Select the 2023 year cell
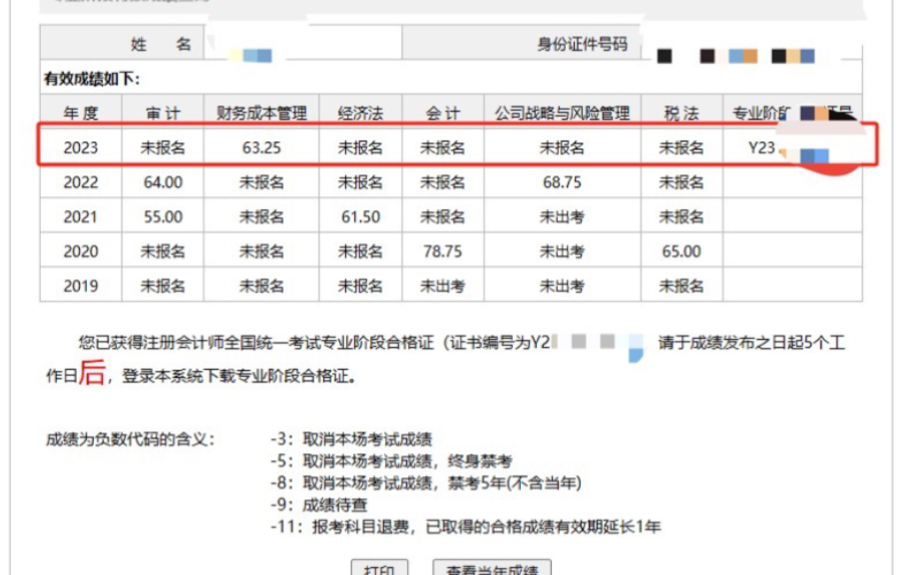 point(81,147)
